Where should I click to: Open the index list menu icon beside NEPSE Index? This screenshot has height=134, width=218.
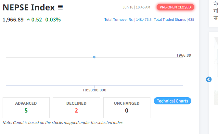coord(60,7)
